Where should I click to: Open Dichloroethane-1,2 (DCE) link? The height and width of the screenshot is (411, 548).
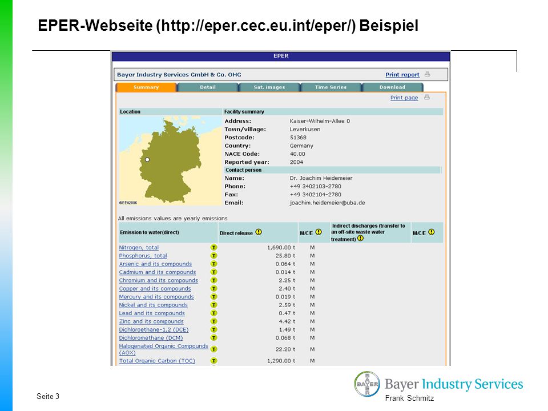point(154,329)
